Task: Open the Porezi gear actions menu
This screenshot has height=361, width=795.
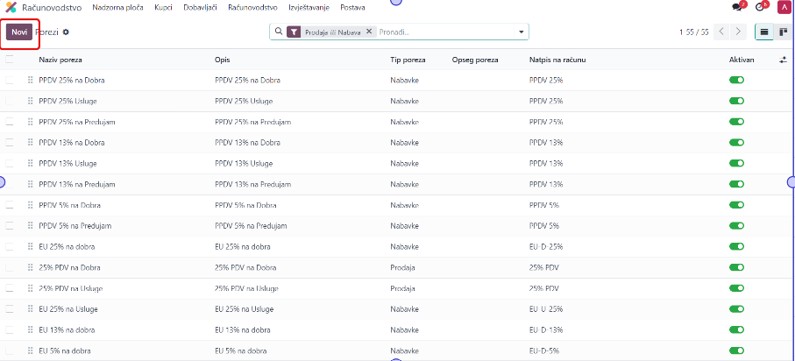Action: tap(66, 32)
